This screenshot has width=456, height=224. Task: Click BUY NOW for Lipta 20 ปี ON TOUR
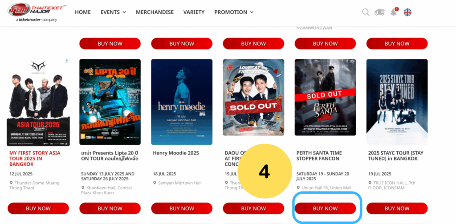tap(110, 208)
